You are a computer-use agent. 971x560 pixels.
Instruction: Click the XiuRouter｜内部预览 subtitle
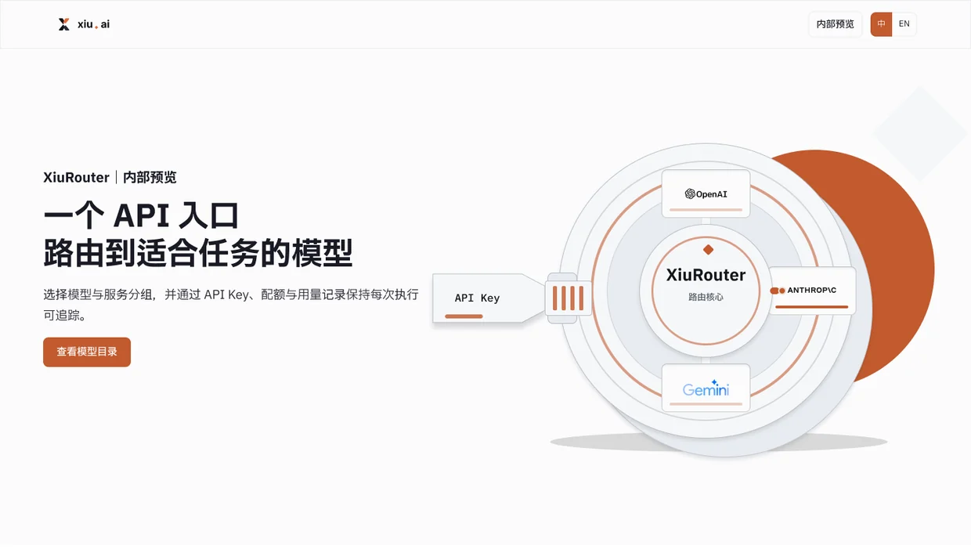[110, 177]
